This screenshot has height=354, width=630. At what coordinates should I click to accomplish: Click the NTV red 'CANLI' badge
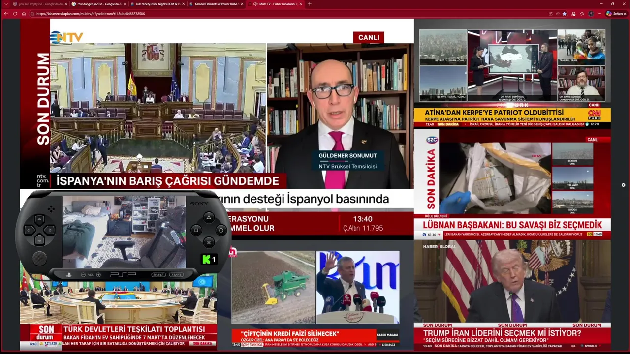(369, 37)
